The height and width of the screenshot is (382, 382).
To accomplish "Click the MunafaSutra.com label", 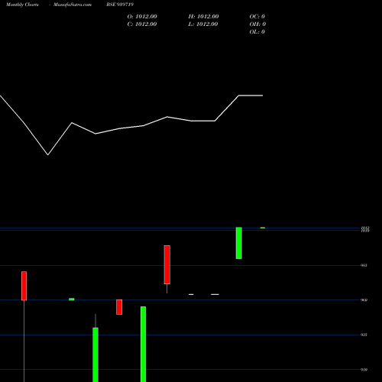I will point(73,5).
